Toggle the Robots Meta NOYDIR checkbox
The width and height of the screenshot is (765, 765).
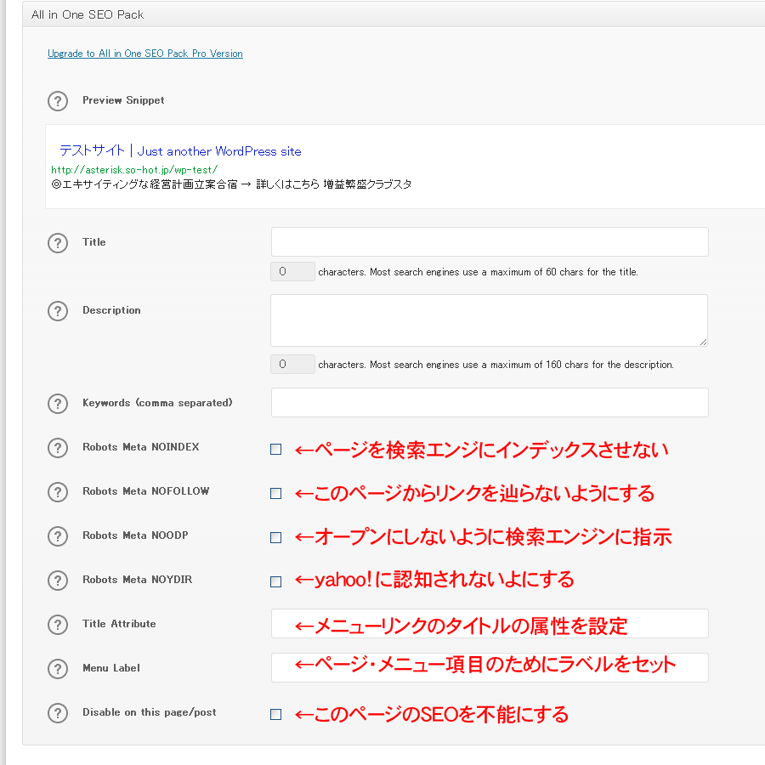275,582
